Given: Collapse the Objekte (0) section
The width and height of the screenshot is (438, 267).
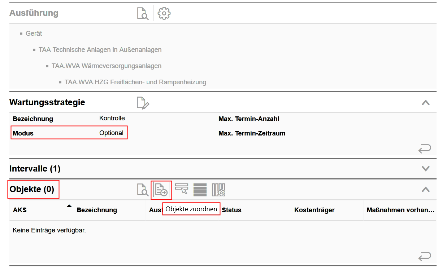Looking at the screenshot, I should [x=426, y=189].
